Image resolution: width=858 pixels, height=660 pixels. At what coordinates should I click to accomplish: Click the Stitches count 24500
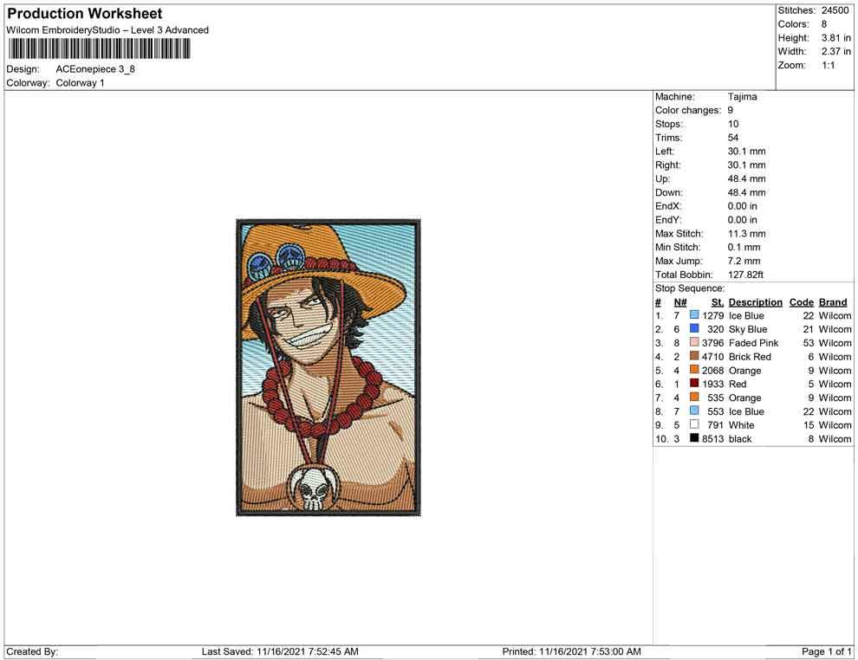(x=835, y=10)
